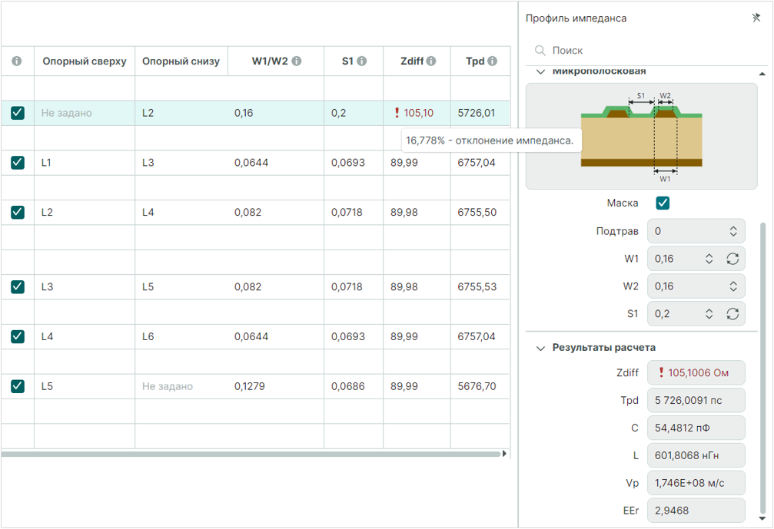Collapse the Результаты расчета section

coord(540,348)
